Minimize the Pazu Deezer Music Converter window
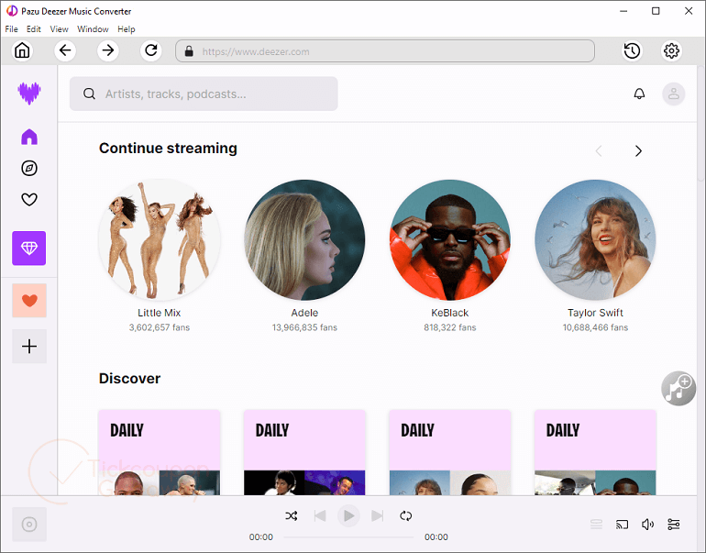 click(623, 11)
